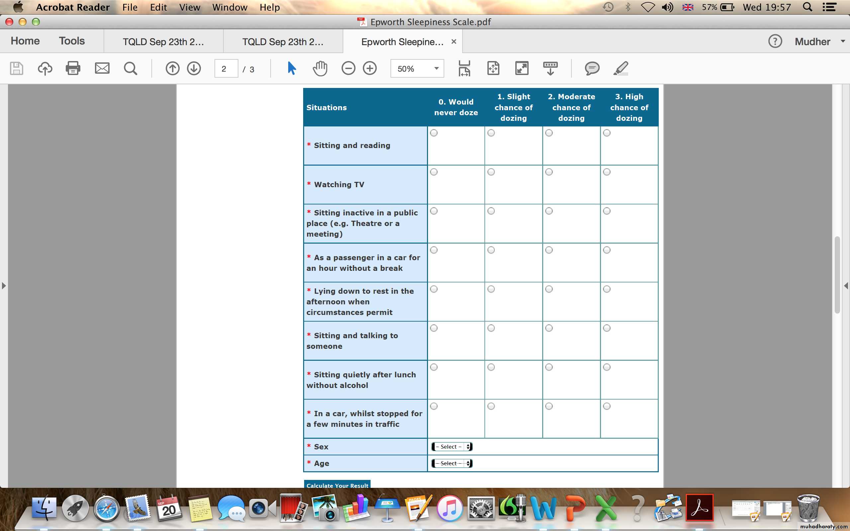Click the Print file icon
Viewport: 850px width, 531px height.
(x=73, y=68)
